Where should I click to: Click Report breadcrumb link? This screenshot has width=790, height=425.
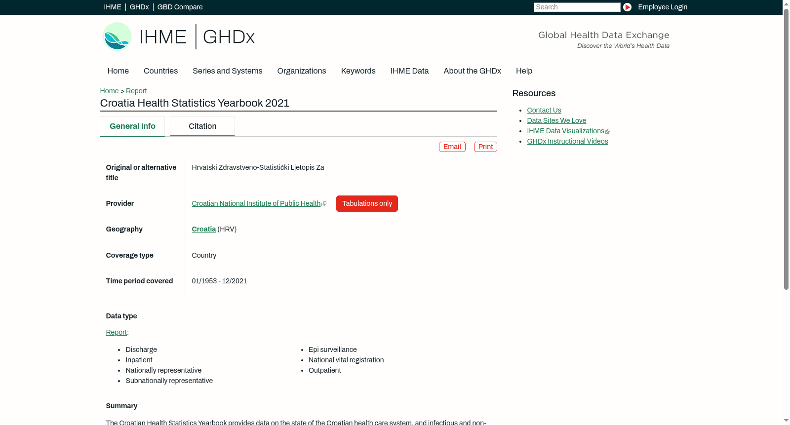(136, 91)
